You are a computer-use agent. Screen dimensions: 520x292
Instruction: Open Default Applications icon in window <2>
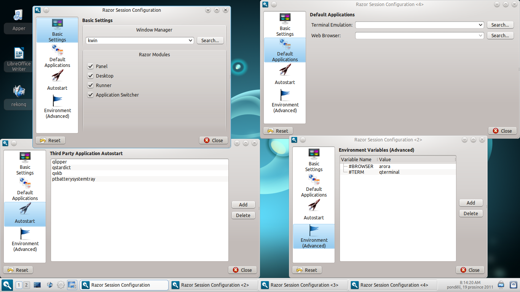coord(314,186)
